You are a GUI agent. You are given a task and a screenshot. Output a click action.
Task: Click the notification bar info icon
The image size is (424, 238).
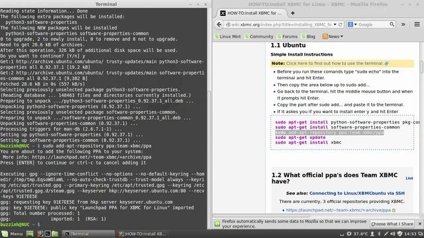tap(217, 223)
